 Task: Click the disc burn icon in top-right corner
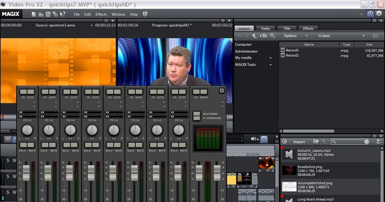click(379, 14)
